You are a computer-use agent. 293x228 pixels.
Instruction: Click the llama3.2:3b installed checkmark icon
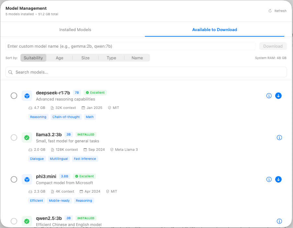[x=27, y=138]
